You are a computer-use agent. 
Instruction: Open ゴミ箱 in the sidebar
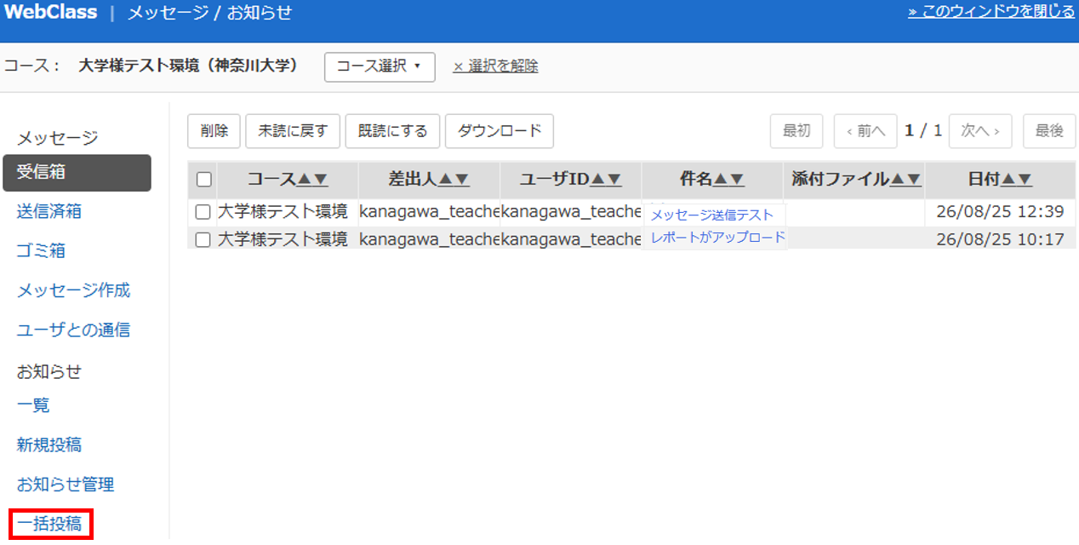41,251
